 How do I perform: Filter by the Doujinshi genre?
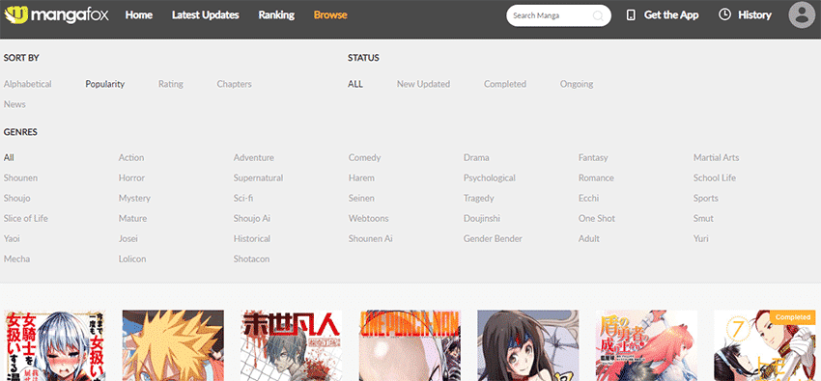(481, 218)
